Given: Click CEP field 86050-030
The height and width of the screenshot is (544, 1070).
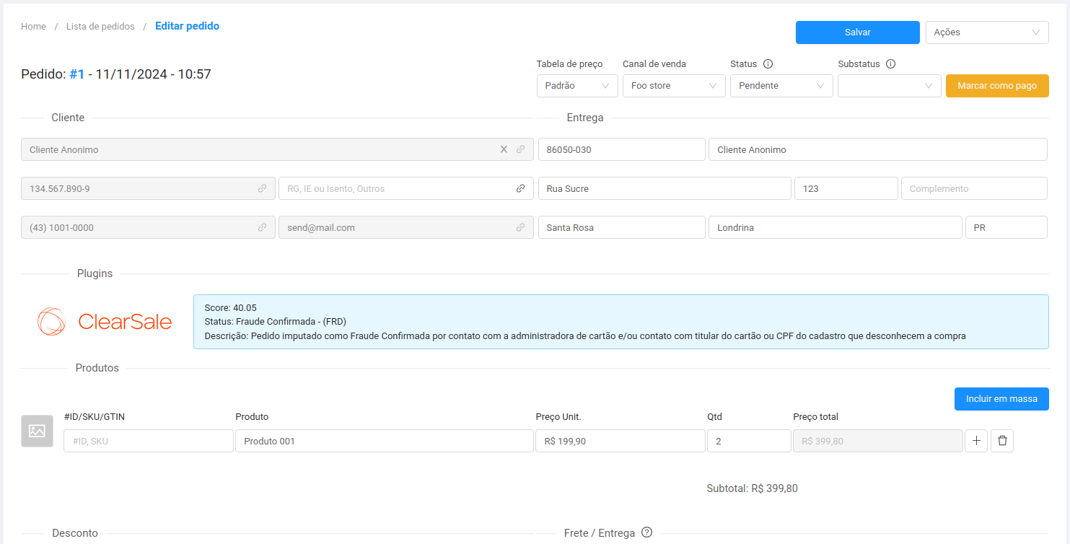Looking at the screenshot, I should point(622,149).
